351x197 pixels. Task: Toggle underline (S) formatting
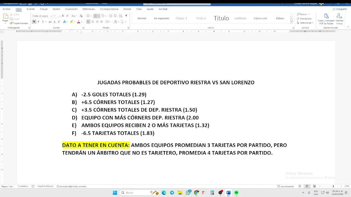pyautogui.click(x=43, y=22)
